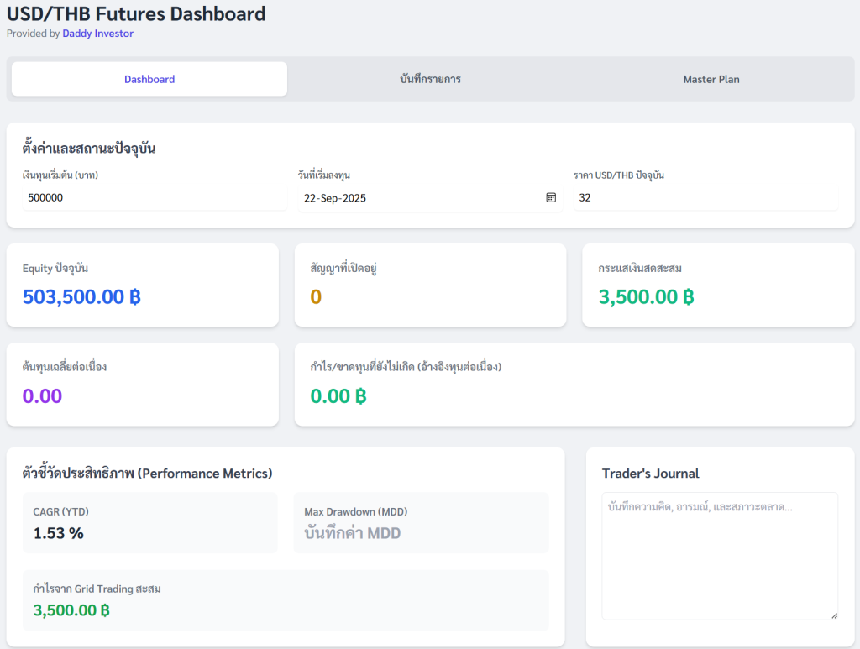Go to the Master Plan tab
The image size is (860, 649).
click(x=711, y=79)
